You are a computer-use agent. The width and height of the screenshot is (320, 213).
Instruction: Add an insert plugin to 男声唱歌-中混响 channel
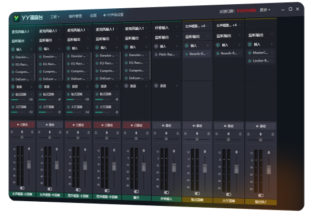[x=117, y=47]
